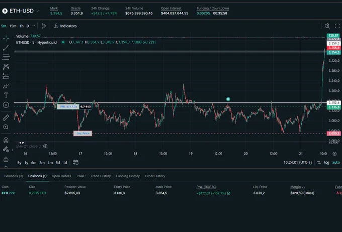The image size is (342, 232).
Task: Click the 3.136,8 entry price tag
Action: click(333, 107)
